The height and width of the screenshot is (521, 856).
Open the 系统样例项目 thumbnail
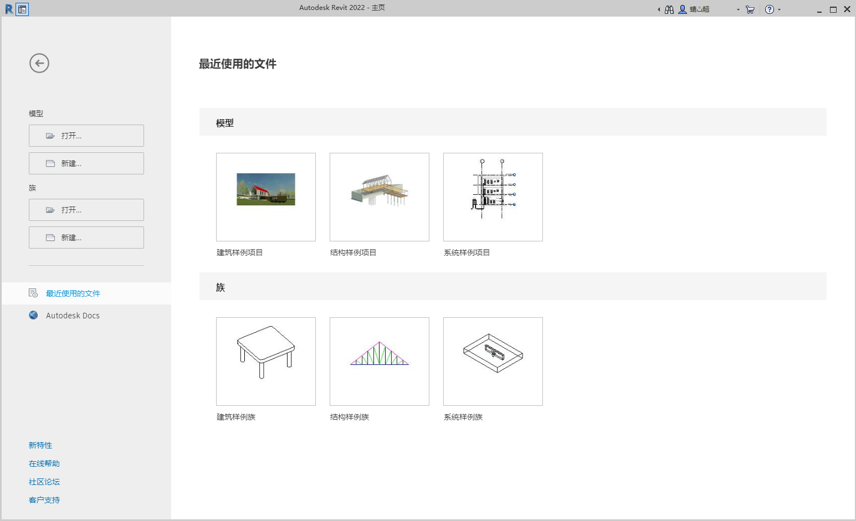[493, 197]
